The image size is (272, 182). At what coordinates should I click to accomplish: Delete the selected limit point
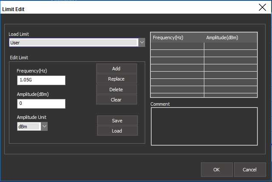click(x=116, y=90)
